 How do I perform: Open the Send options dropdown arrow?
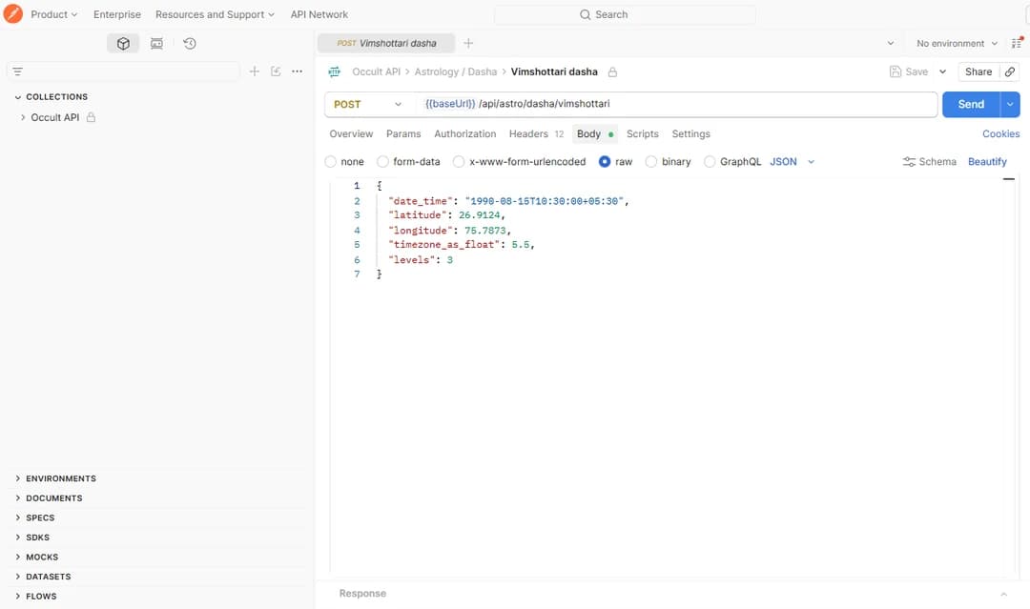point(1010,104)
